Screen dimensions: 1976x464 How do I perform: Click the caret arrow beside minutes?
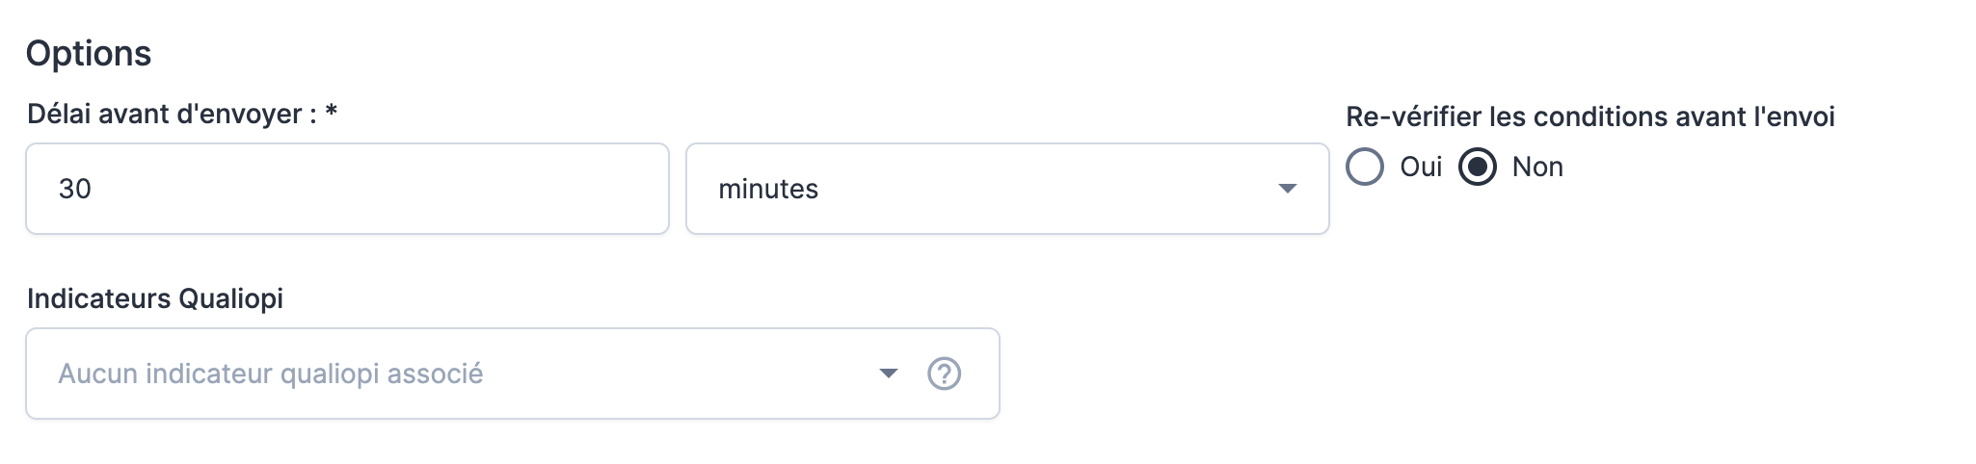pyautogui.click(x=1287, y=189)
